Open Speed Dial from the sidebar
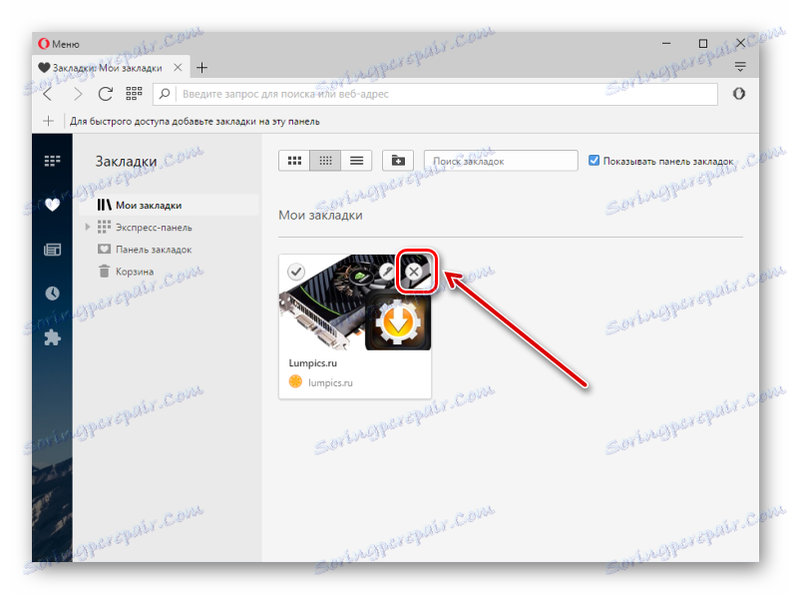 pyautogui.click(x=52, y=161)
